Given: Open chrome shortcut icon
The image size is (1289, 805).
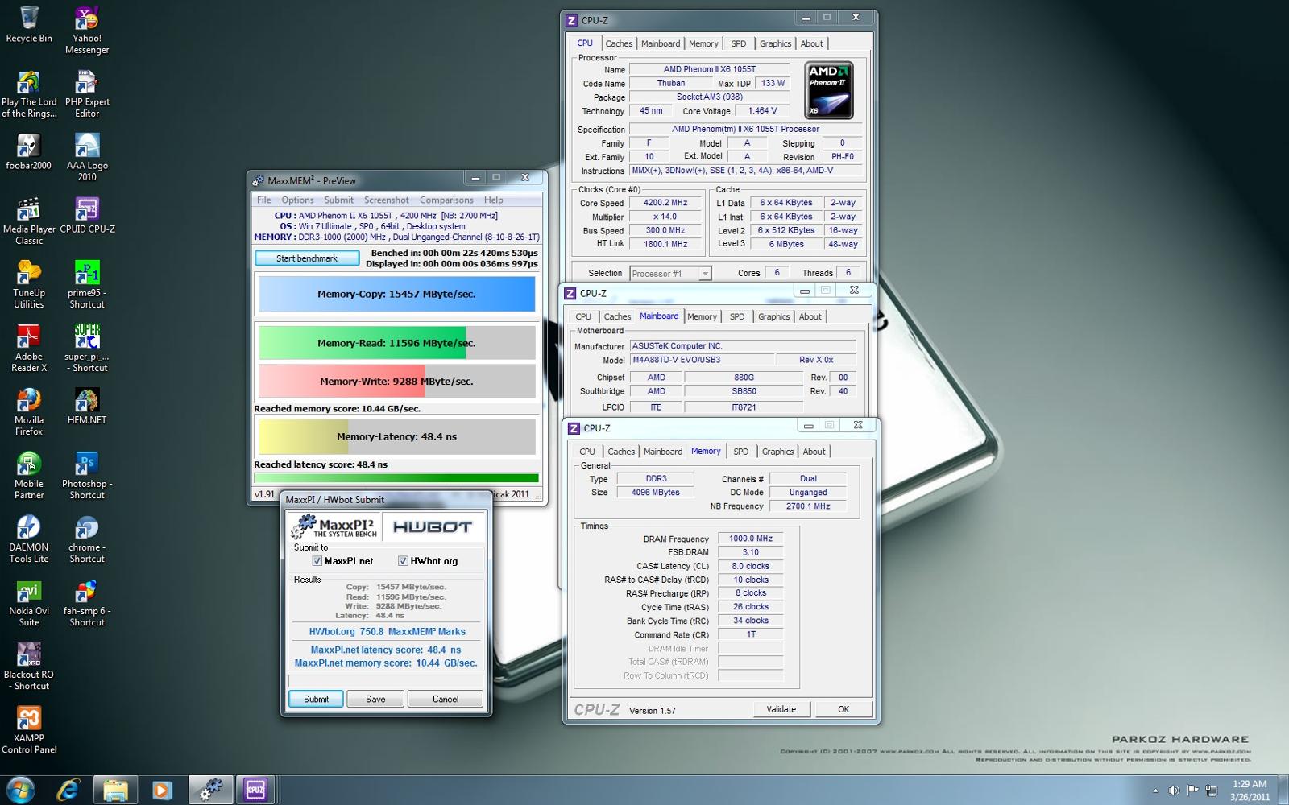Looking at the screenshot, I should pyautogui.click(x=87, y=539).
